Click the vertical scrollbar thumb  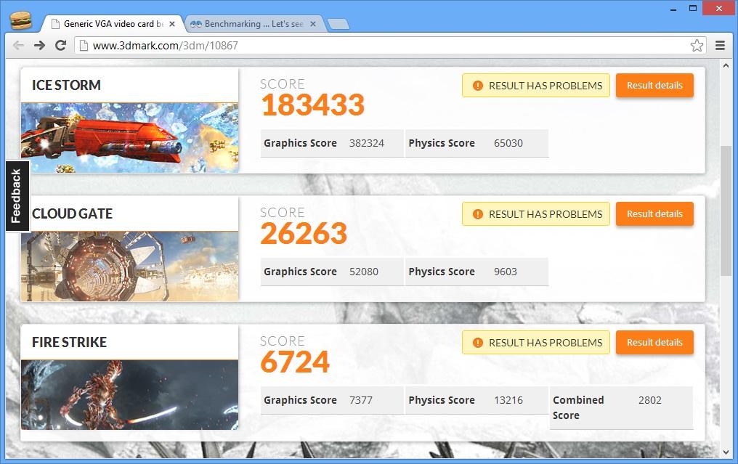tap(726, 211)
